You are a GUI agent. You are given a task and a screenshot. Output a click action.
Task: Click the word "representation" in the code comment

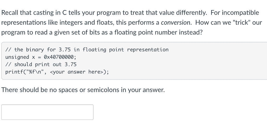[x=148, y=49]
